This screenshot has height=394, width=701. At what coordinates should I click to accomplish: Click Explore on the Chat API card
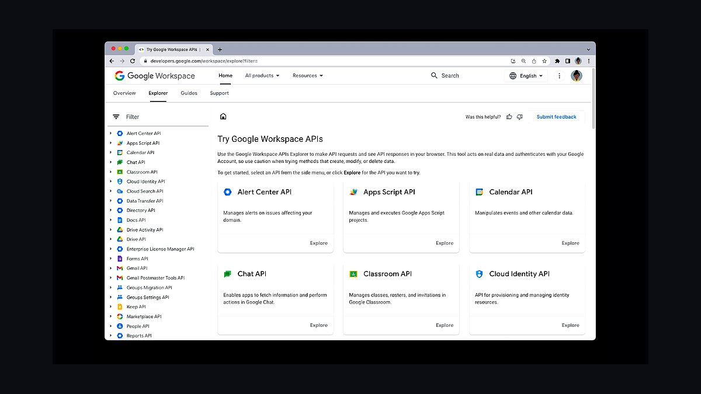coord(319,325)
